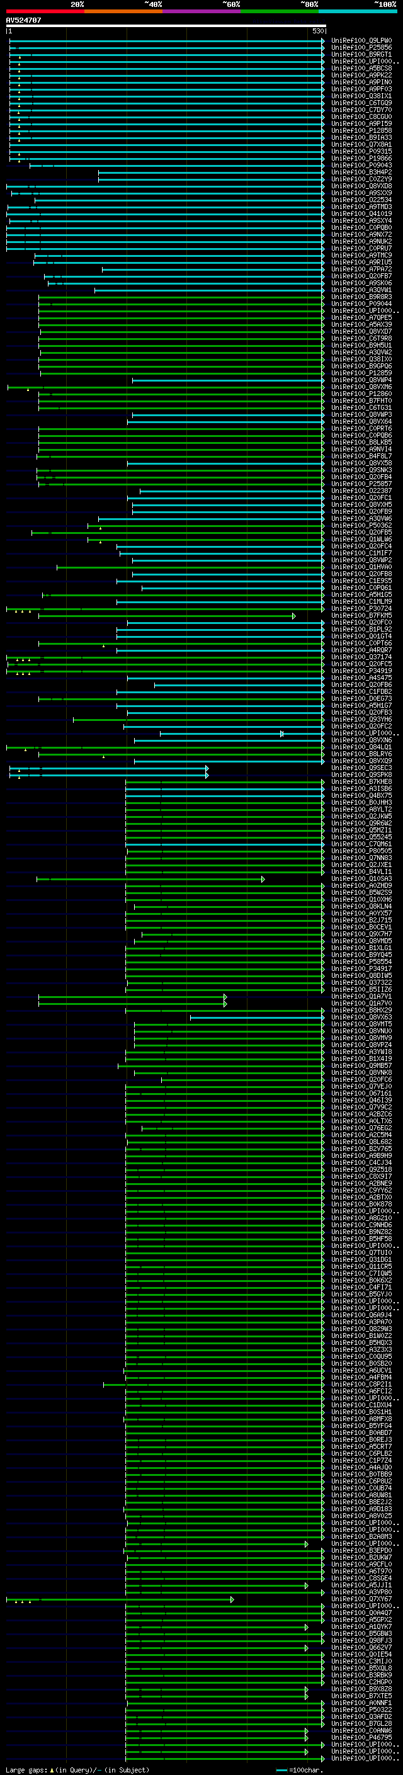
Task: Select the UniRef100_P12858 label
Action: [x=361, y=130]
